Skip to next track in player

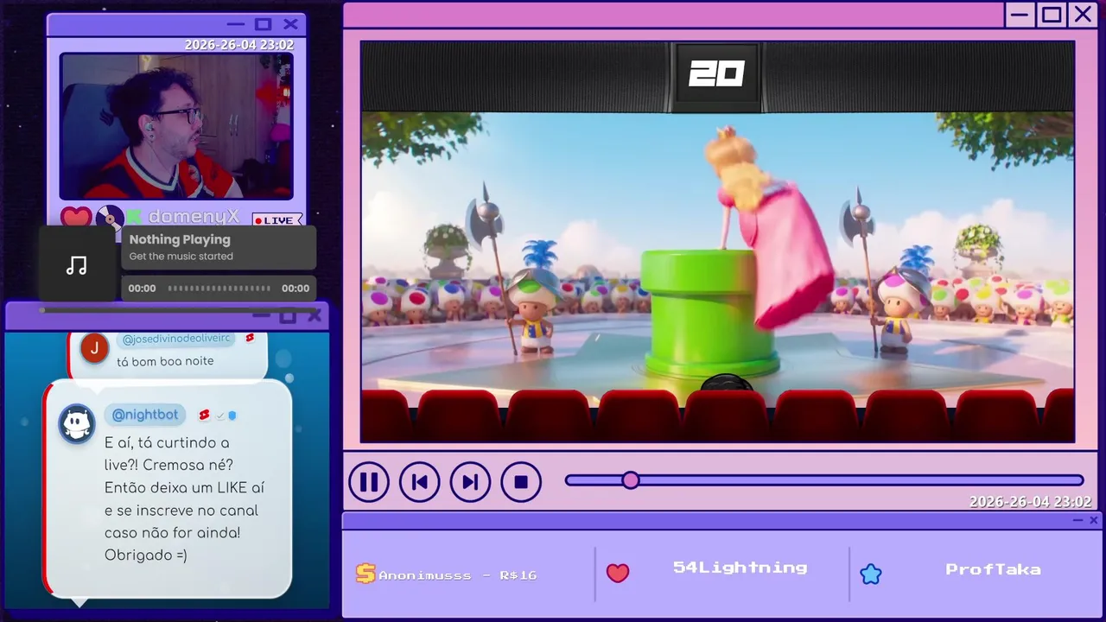coord(470,482)
